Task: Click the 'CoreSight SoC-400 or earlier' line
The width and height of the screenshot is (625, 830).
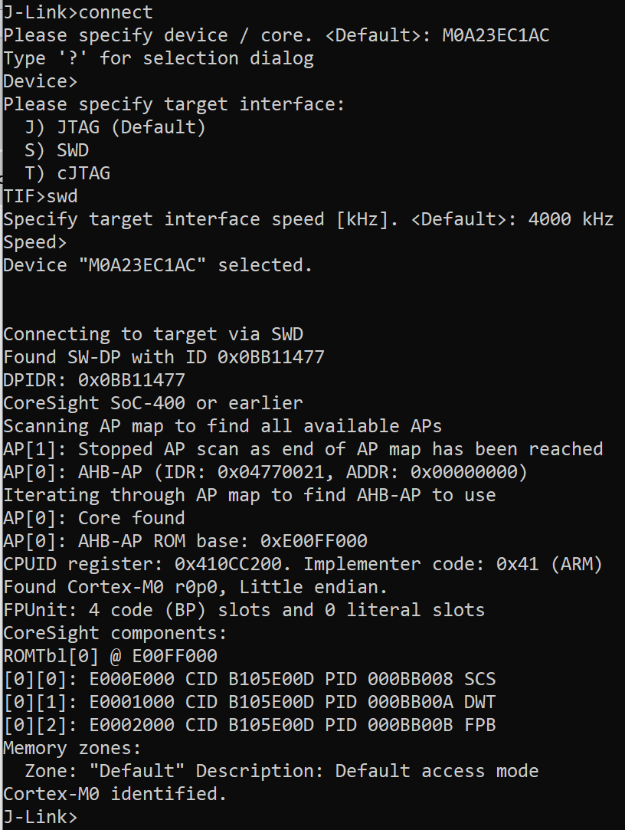Action: (153, 403)
